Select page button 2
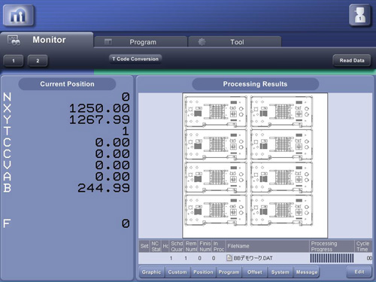This screenshot has height=282, width=376. coord(38,61)
